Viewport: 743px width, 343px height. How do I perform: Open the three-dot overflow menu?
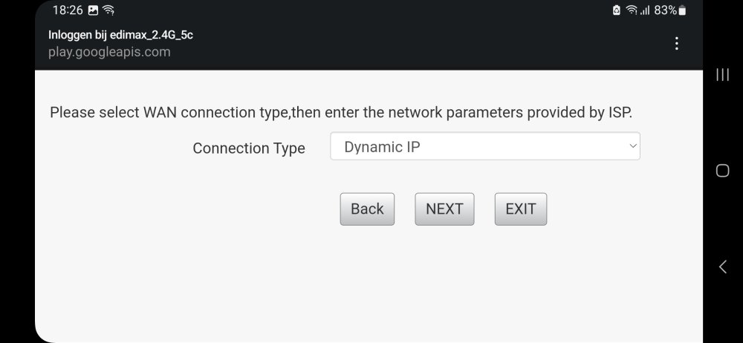(x=676, y=44)
